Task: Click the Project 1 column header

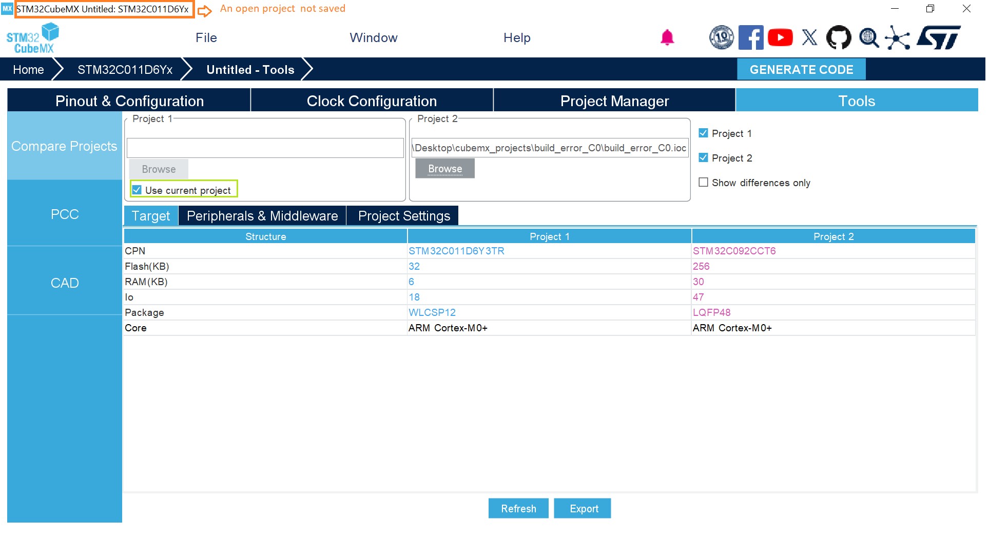Action: tap(549, 236)
